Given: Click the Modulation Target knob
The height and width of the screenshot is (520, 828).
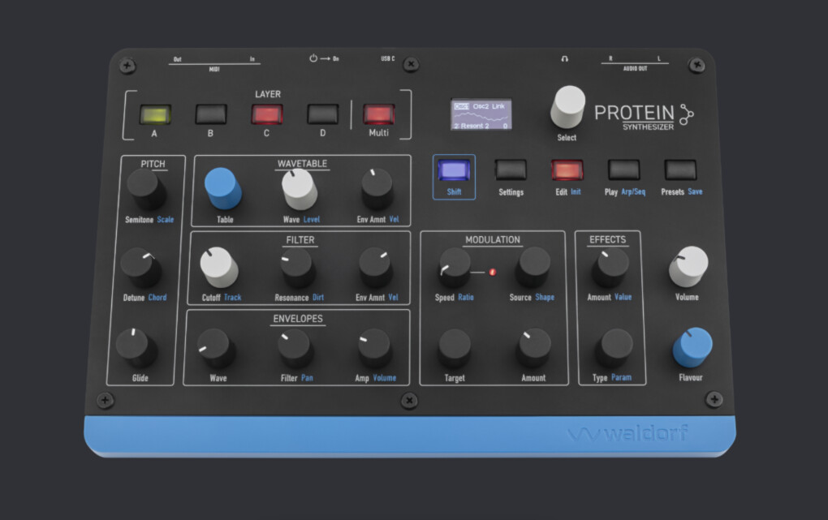Looking at the screenshot, I should coord(454,349).
